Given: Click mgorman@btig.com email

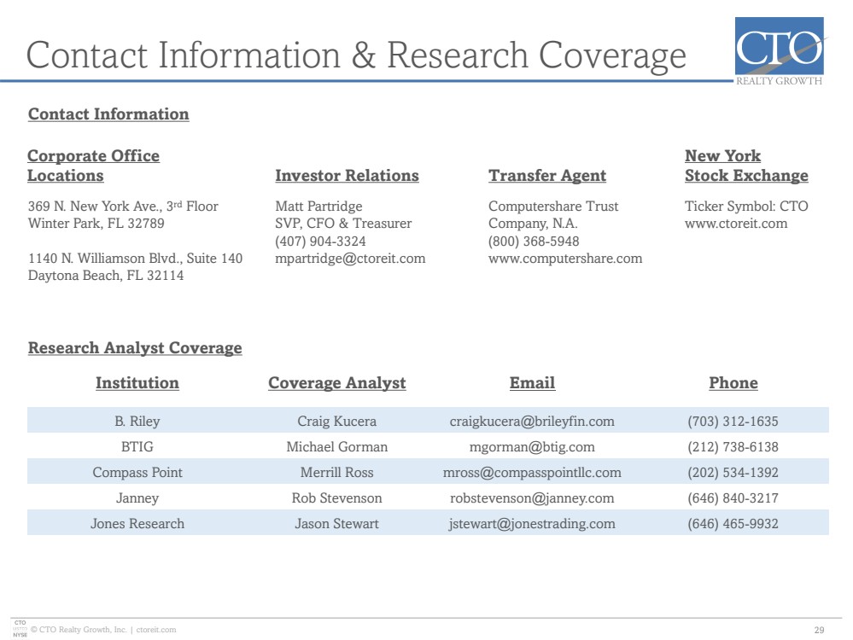Looking at the screenshot, I should [532, 447].
